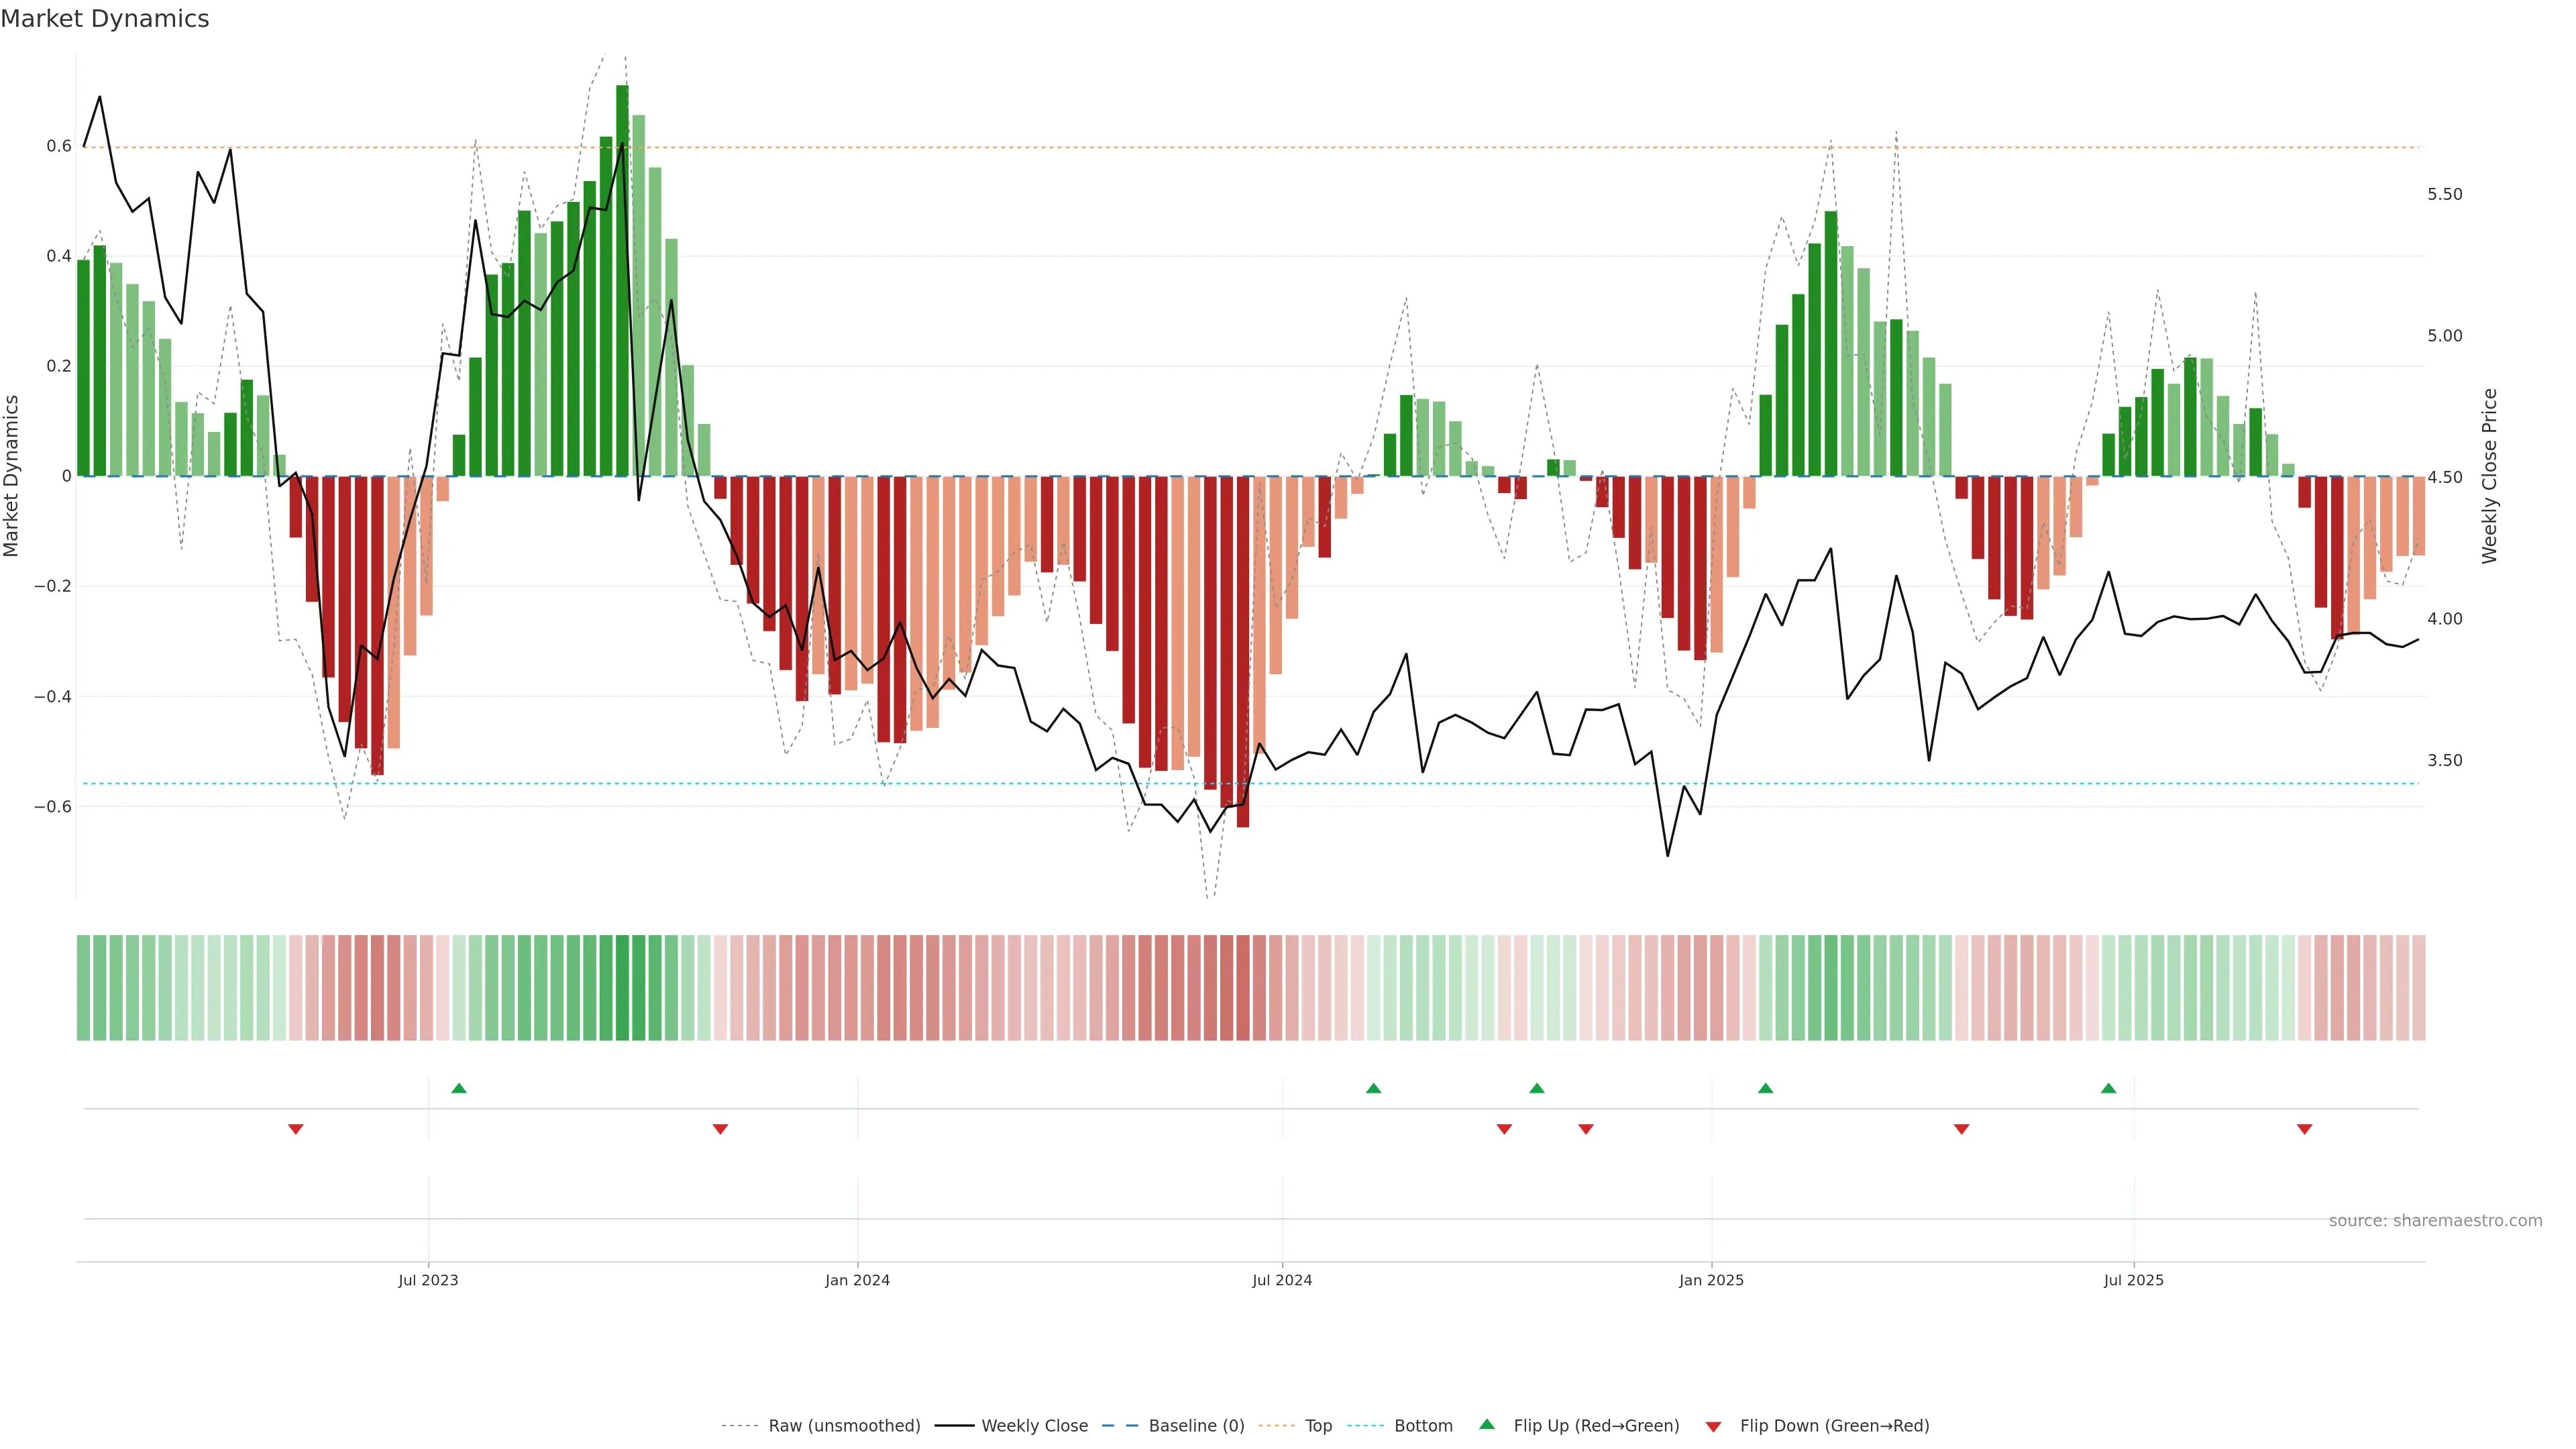The image size is (2576, 1449).
Task: Click the Market Dynamics chart title
Action: point(105,19)
